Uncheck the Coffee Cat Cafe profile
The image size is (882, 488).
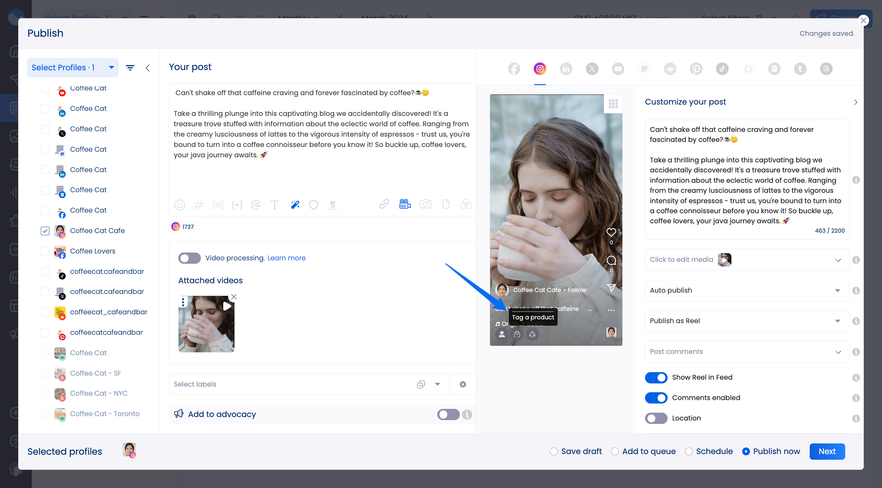pyautogui.click(x=45, y=231)
